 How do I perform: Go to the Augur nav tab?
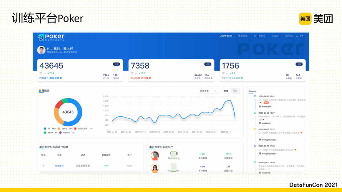tap(275, 36)
